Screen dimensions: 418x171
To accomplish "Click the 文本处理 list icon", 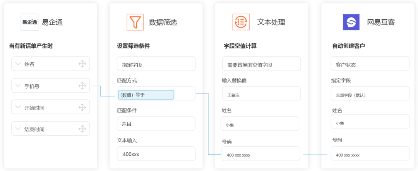I will 241,22.
